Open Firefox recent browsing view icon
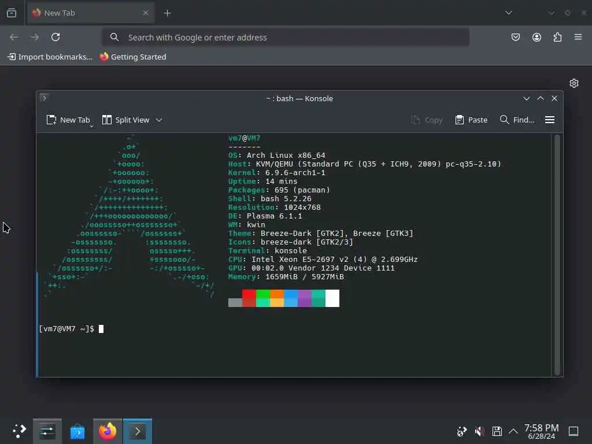Screen dimensions: 592x444 (x=12, y=13)
